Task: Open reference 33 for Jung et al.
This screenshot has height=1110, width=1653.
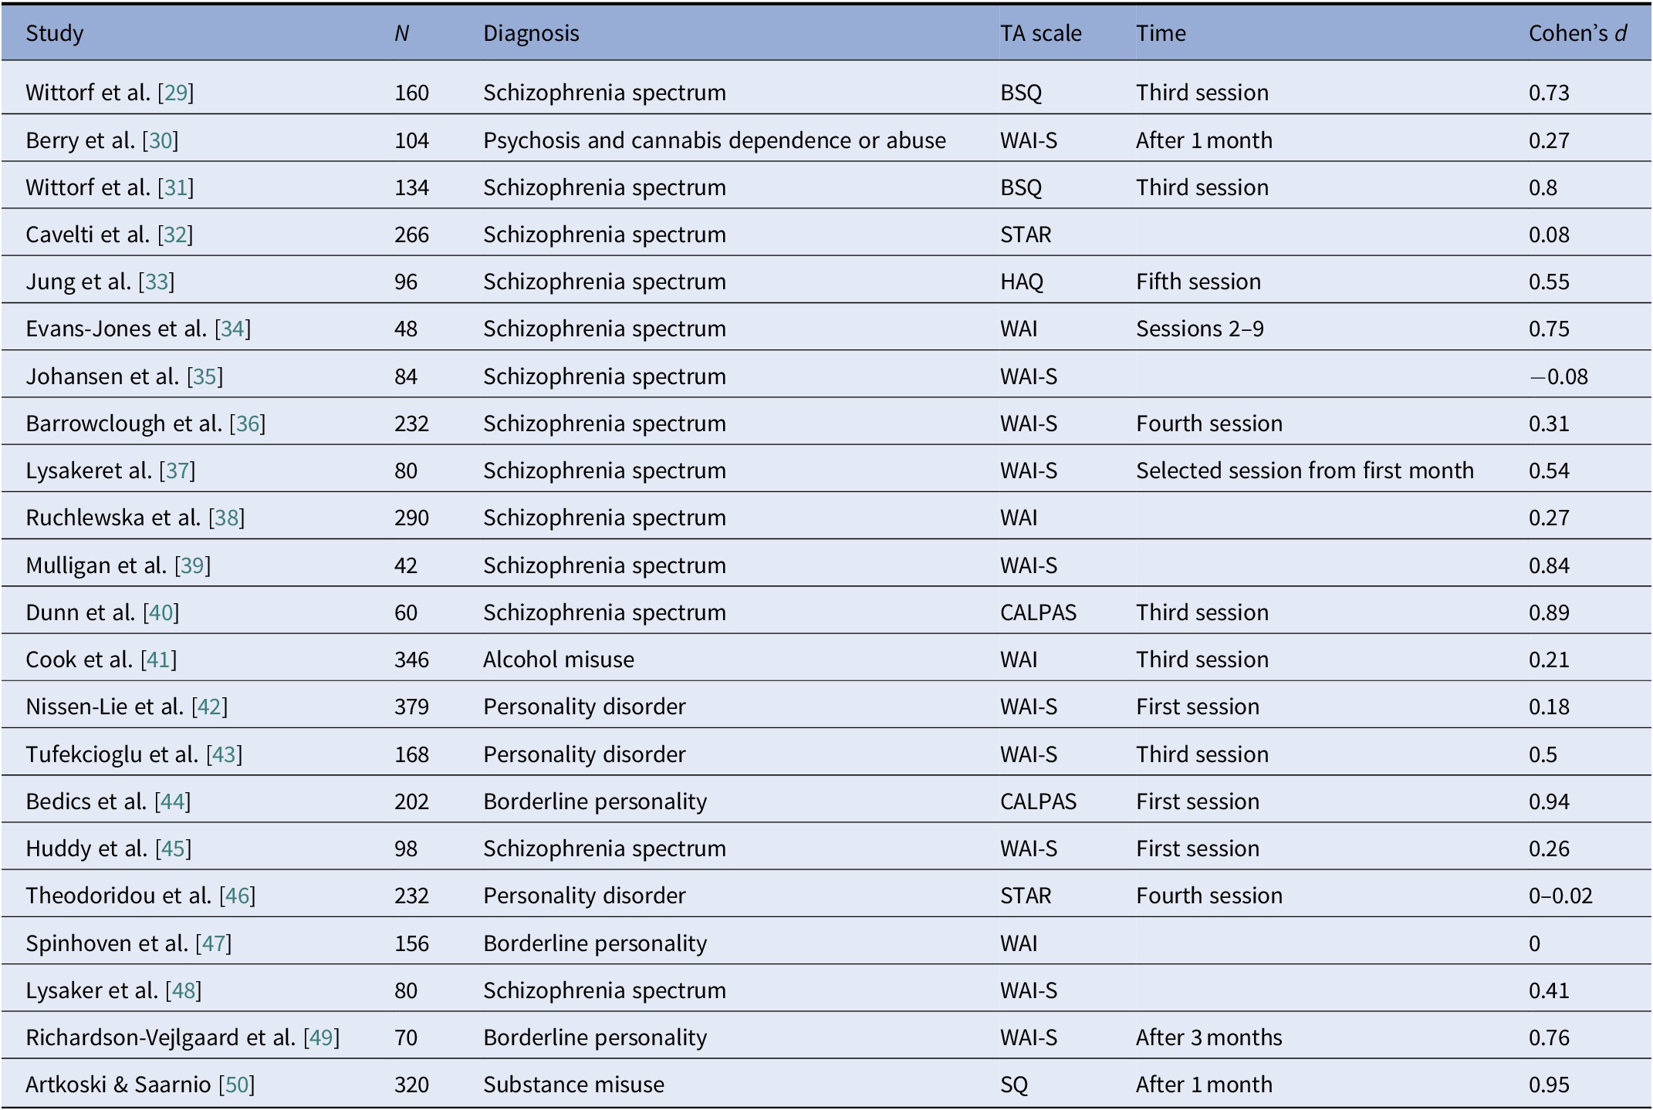Action: click(x=157, y=282)
